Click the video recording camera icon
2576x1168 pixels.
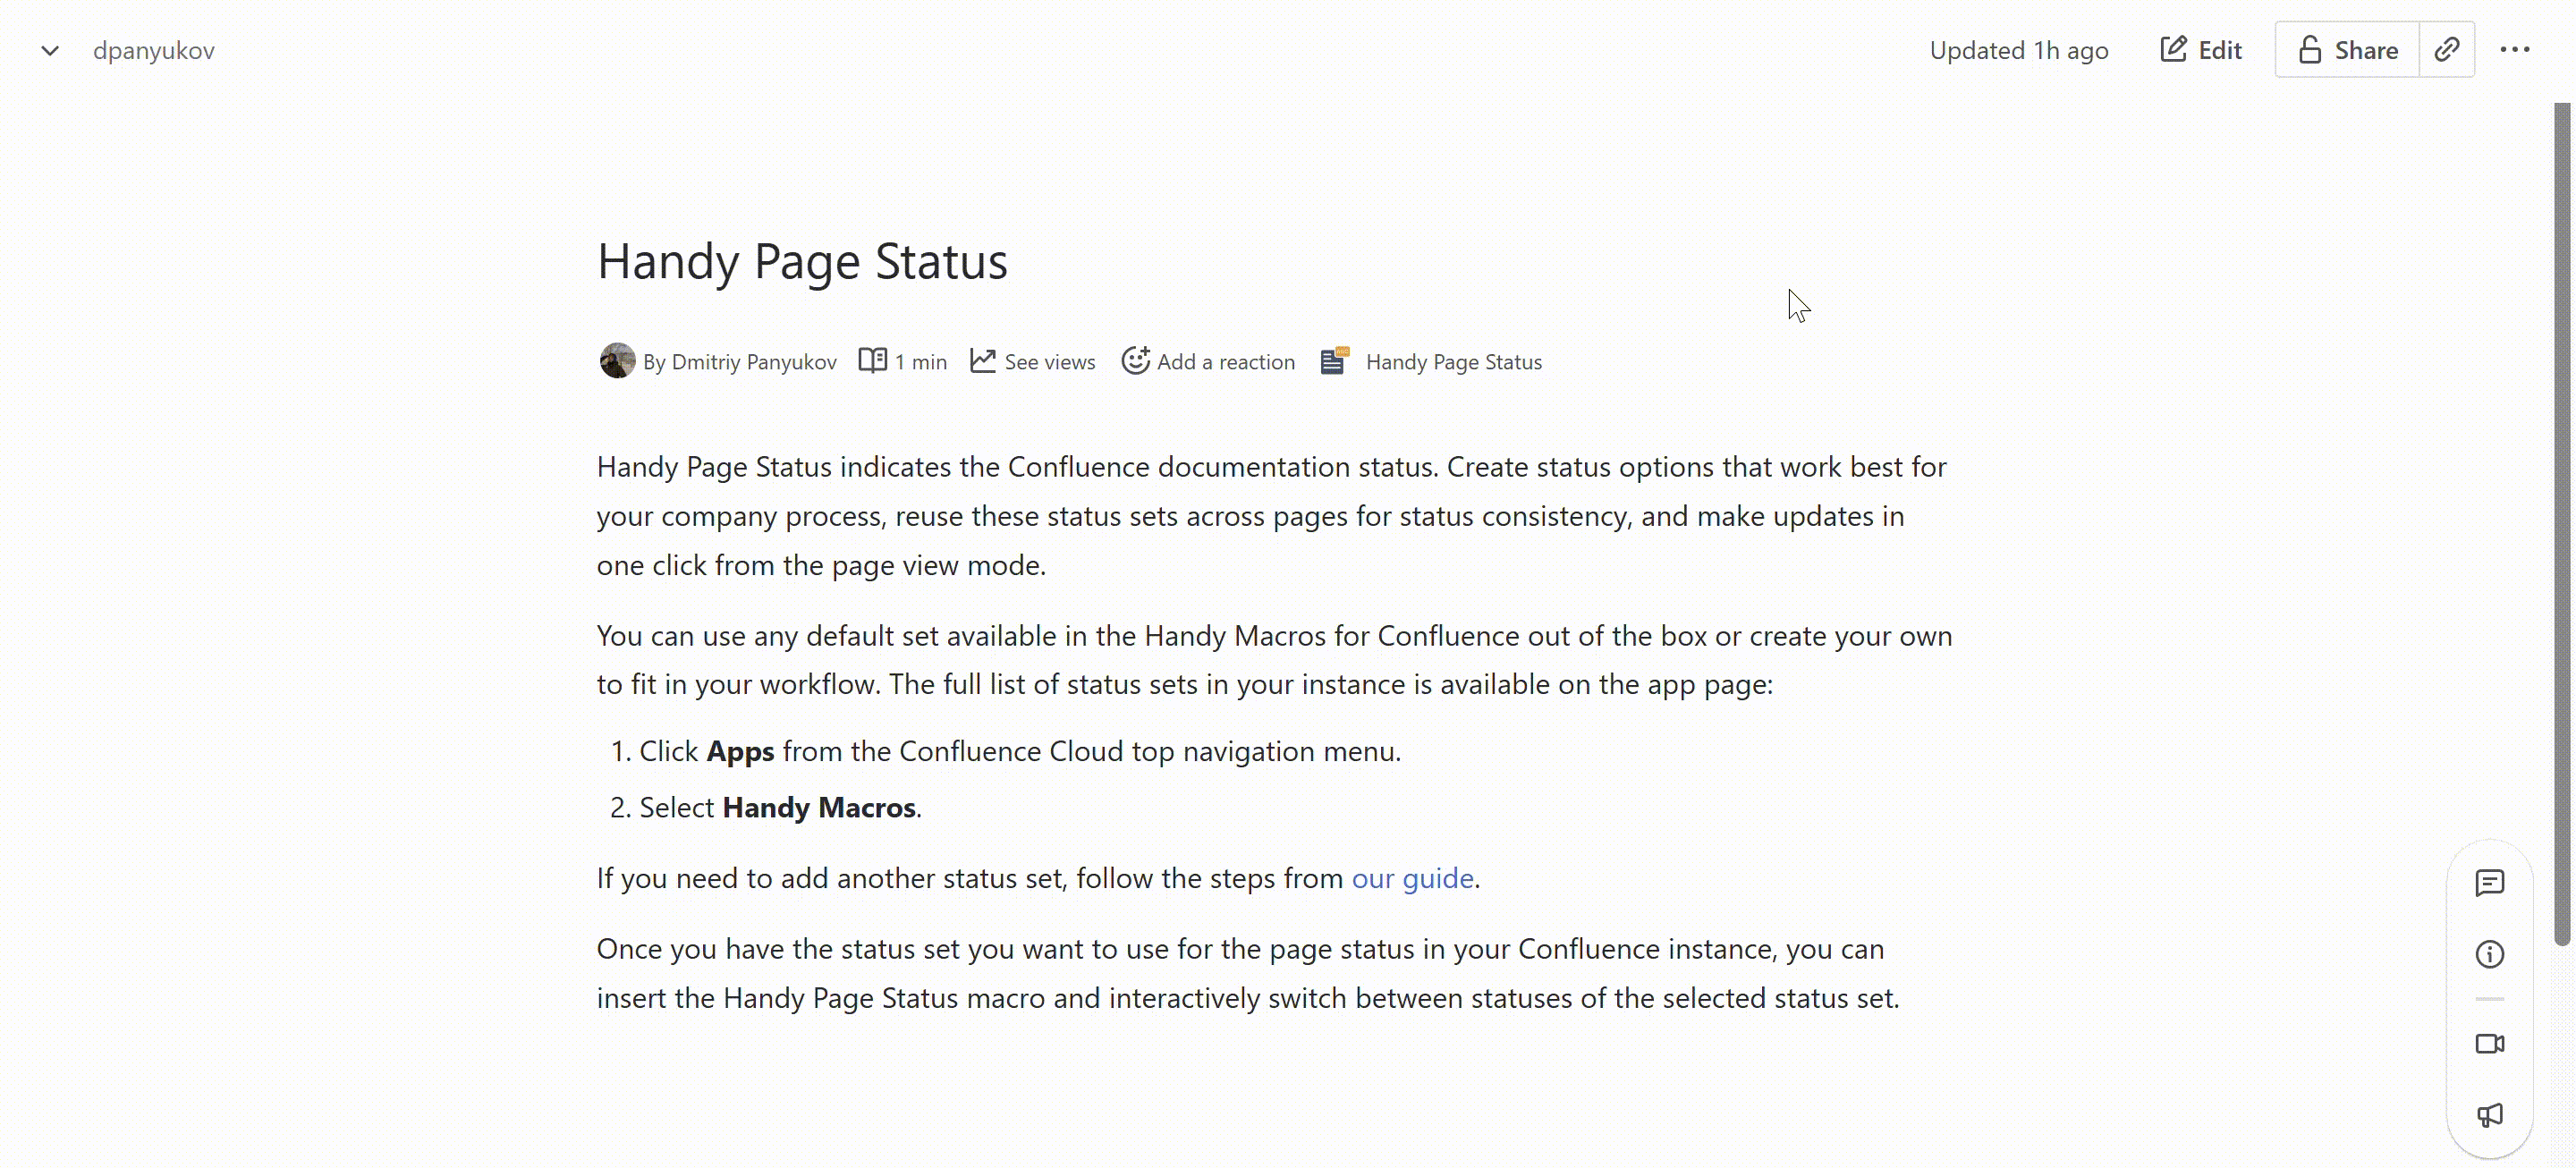pyautogui.click(x=2489, y=1043)
